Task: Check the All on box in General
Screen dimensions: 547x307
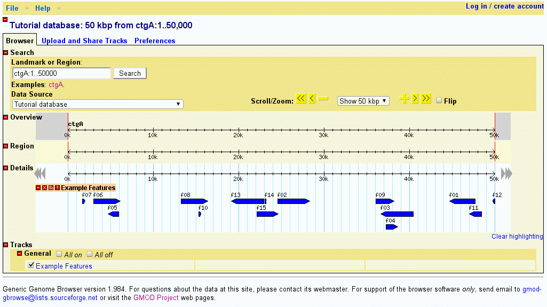Action: tap(59, 255)
